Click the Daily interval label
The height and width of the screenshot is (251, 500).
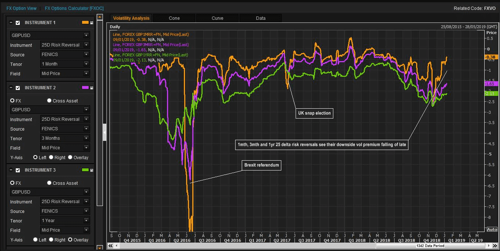click(115, 27)
